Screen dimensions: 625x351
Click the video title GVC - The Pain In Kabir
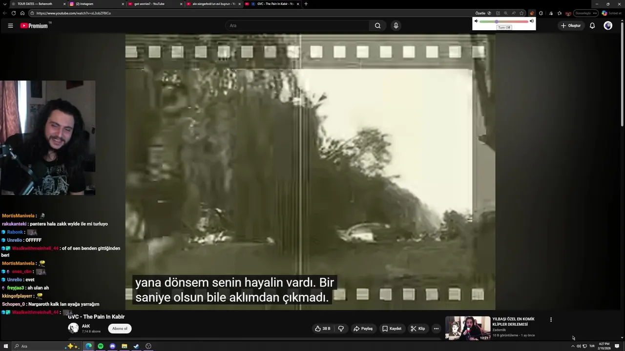(x=96, y=317)
